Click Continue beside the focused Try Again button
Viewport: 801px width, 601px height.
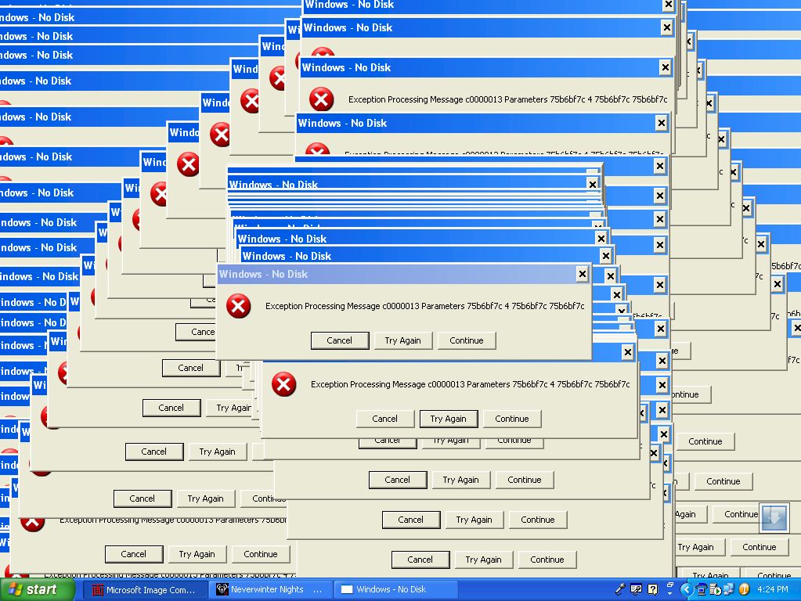(512, 419)
